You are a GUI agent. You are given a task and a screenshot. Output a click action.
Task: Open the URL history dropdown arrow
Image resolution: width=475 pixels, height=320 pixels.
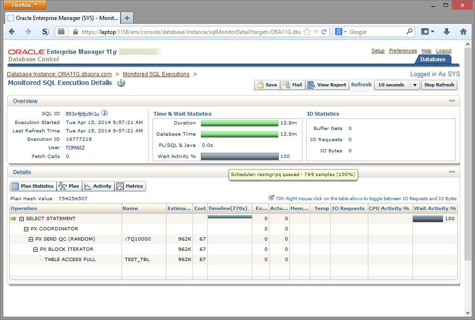tap(316, 32)
